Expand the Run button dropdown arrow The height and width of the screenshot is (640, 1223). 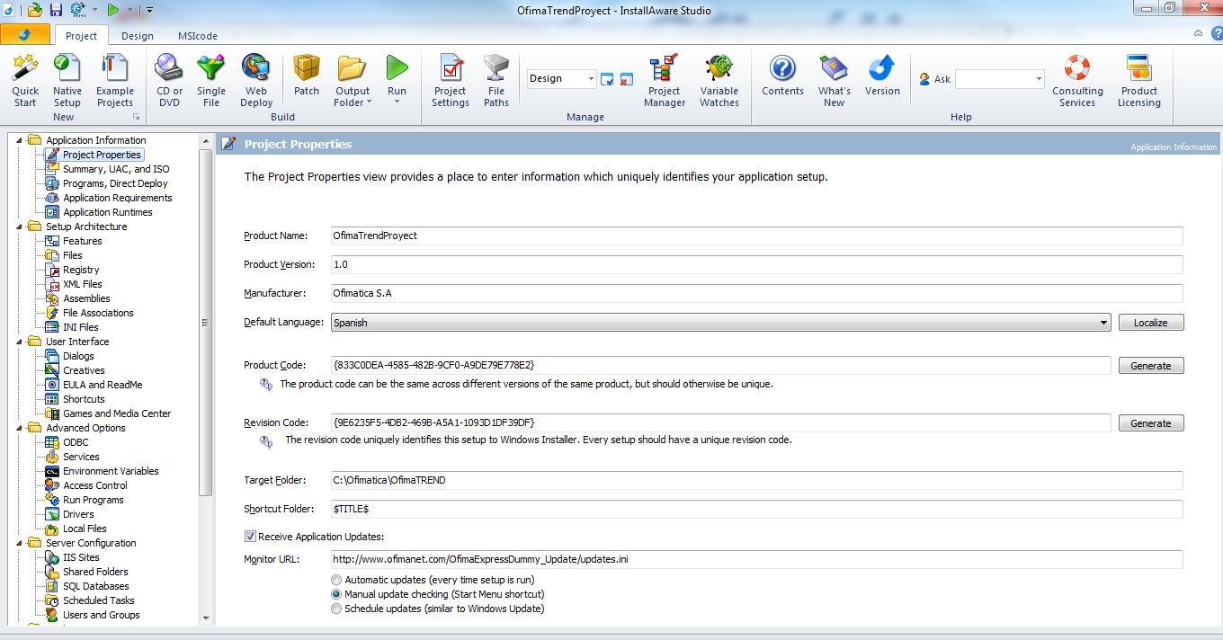tap(397, 101)
